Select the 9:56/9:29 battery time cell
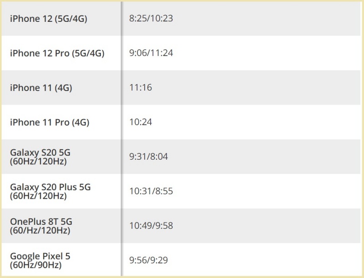This screenshot has width=364, height=278. [x=149, y=261]
